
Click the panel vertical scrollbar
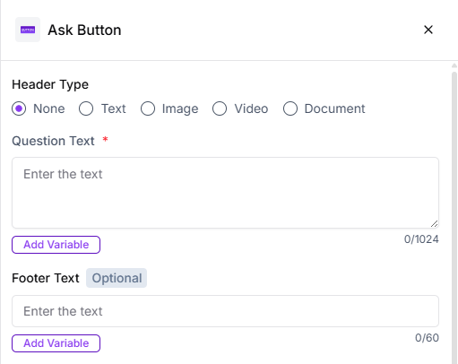[x=454, y=218]
